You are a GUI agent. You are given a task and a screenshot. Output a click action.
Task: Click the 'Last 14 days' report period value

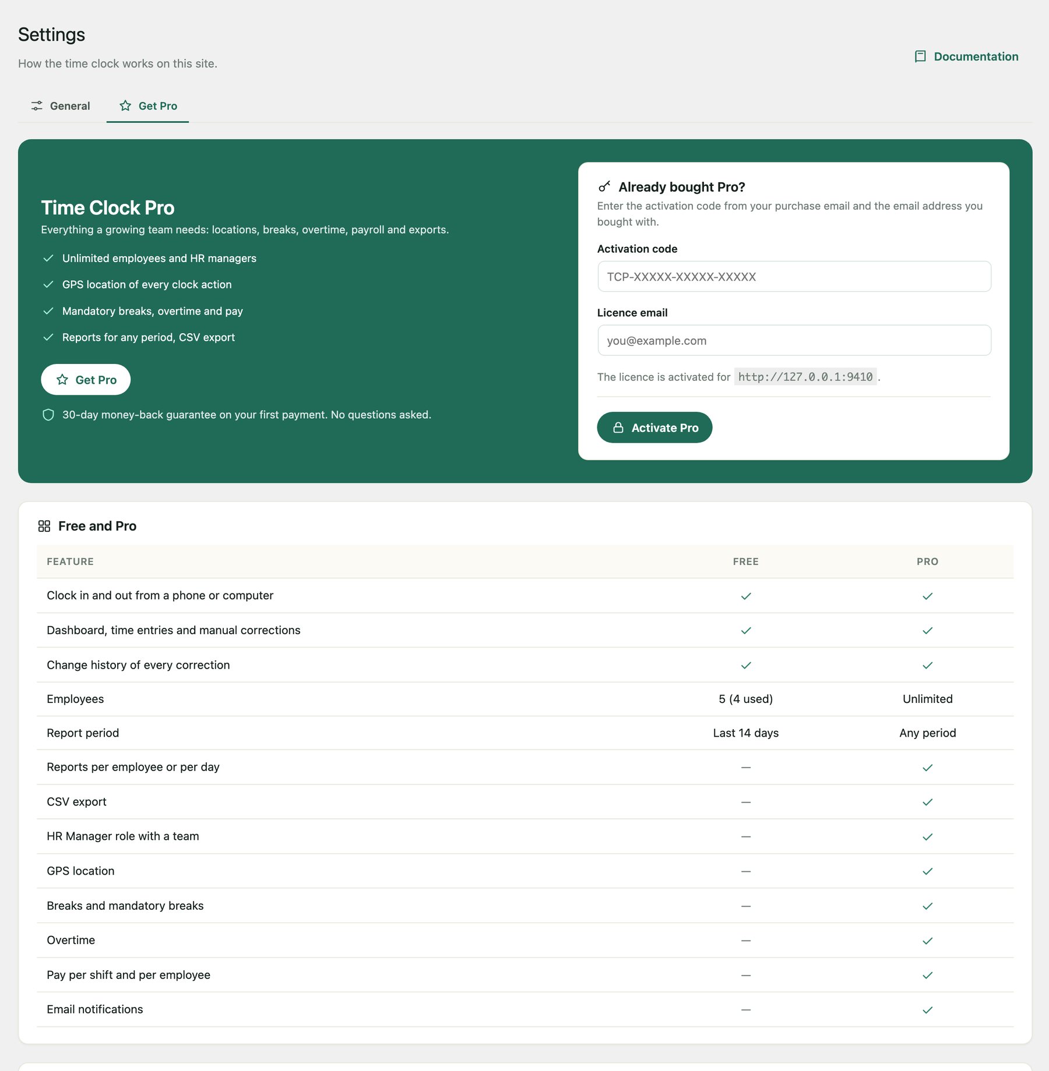pos(746,733)
